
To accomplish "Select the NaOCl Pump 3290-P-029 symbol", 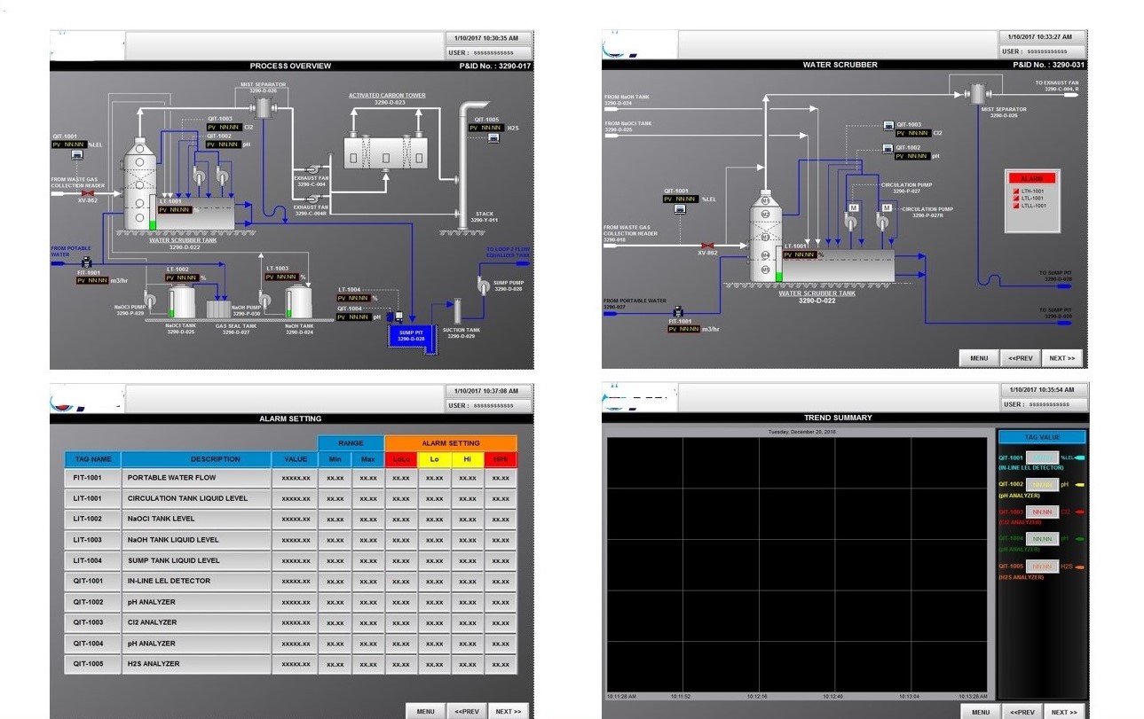I will pos(150,299).
